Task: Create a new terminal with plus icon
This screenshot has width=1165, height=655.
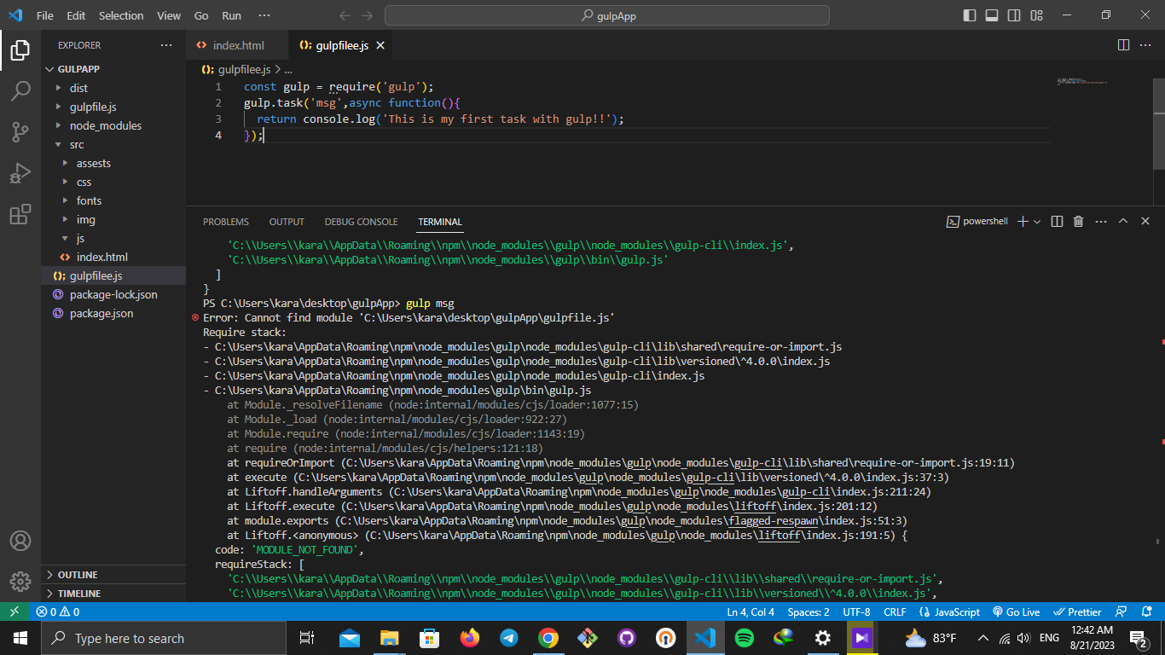Action: [x=1023, y=221]
